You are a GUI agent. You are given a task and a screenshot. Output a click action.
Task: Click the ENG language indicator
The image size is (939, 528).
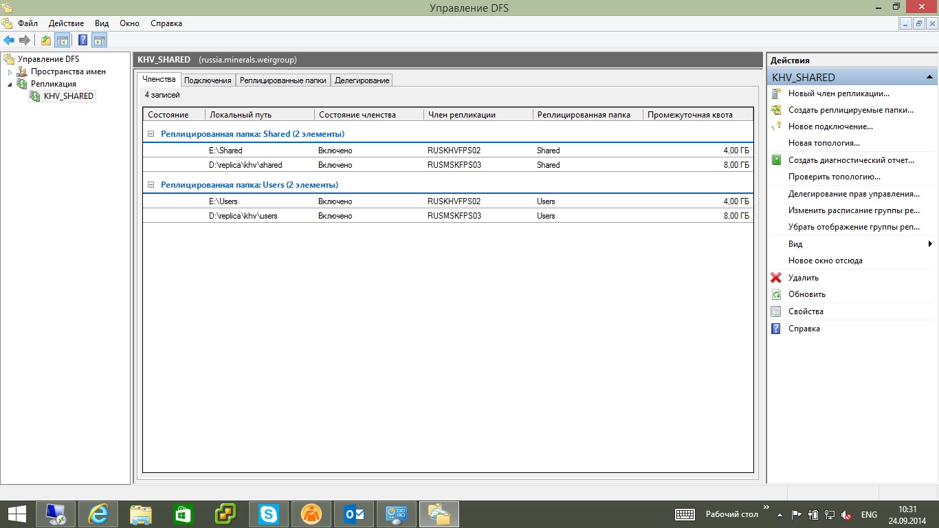click(x=869, y=514)
